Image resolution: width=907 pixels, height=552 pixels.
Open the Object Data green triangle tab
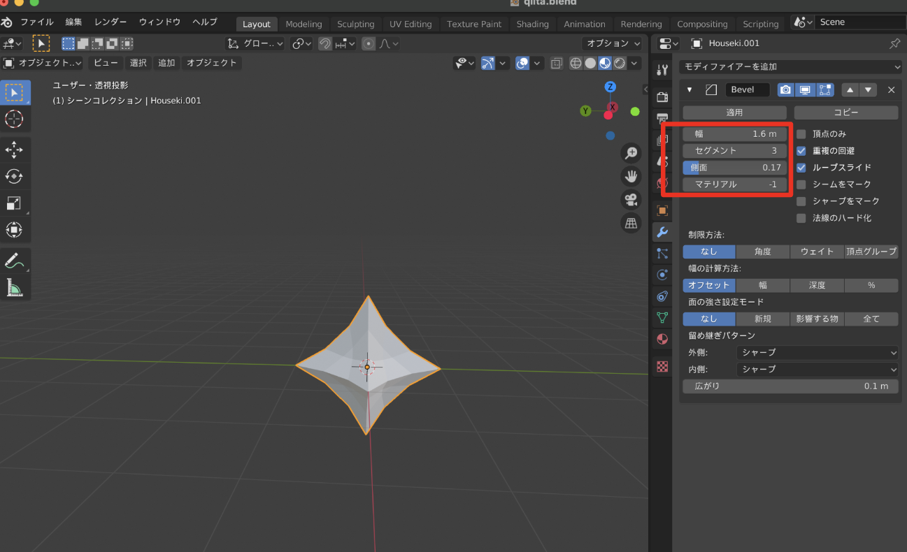click(x=662, y=317)
